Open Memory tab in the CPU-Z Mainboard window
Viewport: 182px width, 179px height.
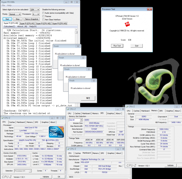(96, 153)
